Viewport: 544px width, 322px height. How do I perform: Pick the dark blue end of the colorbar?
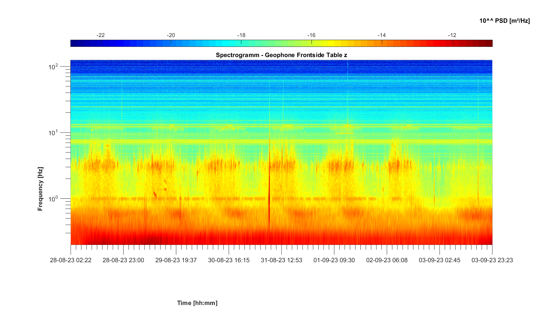coord(74,43)
